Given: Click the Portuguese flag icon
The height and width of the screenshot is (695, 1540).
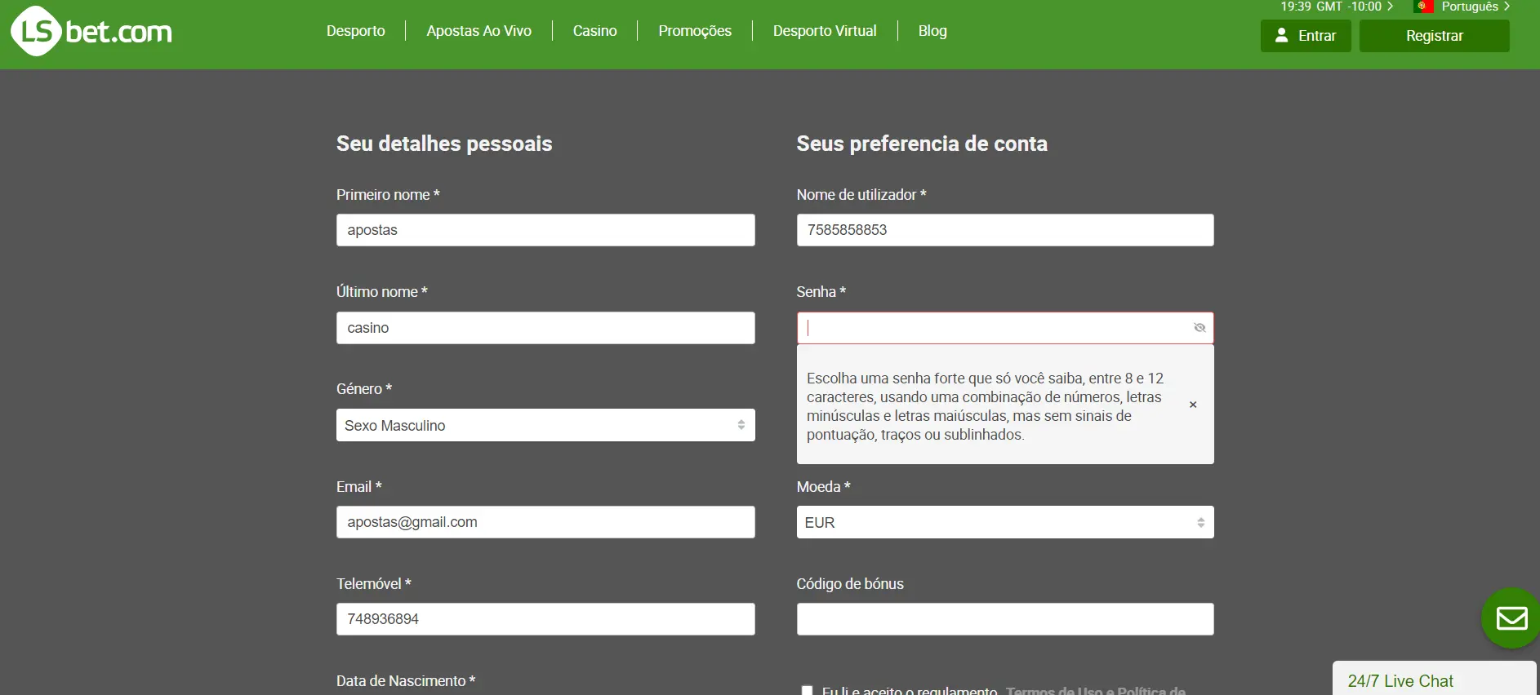Looking at the screenshot, I should coord(1423,7).
